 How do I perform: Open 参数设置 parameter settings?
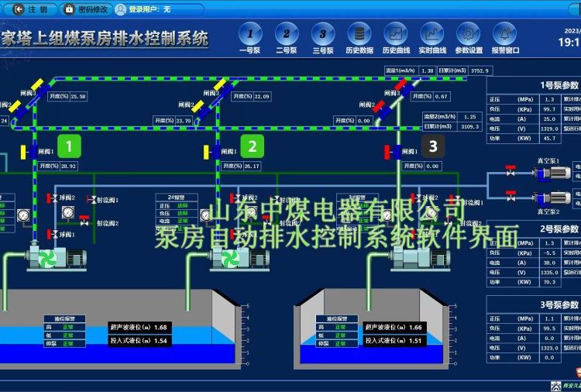point(469,34)
